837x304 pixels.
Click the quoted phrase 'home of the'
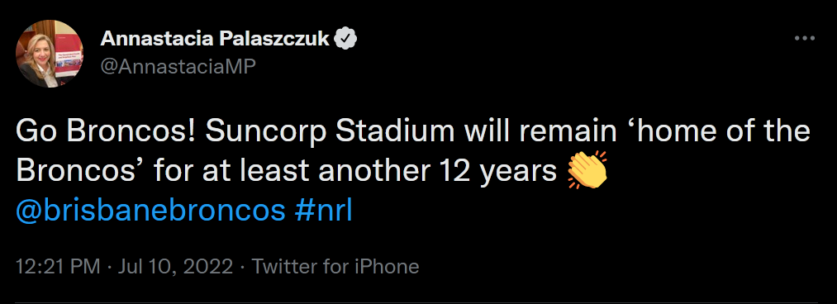[726, 131]
